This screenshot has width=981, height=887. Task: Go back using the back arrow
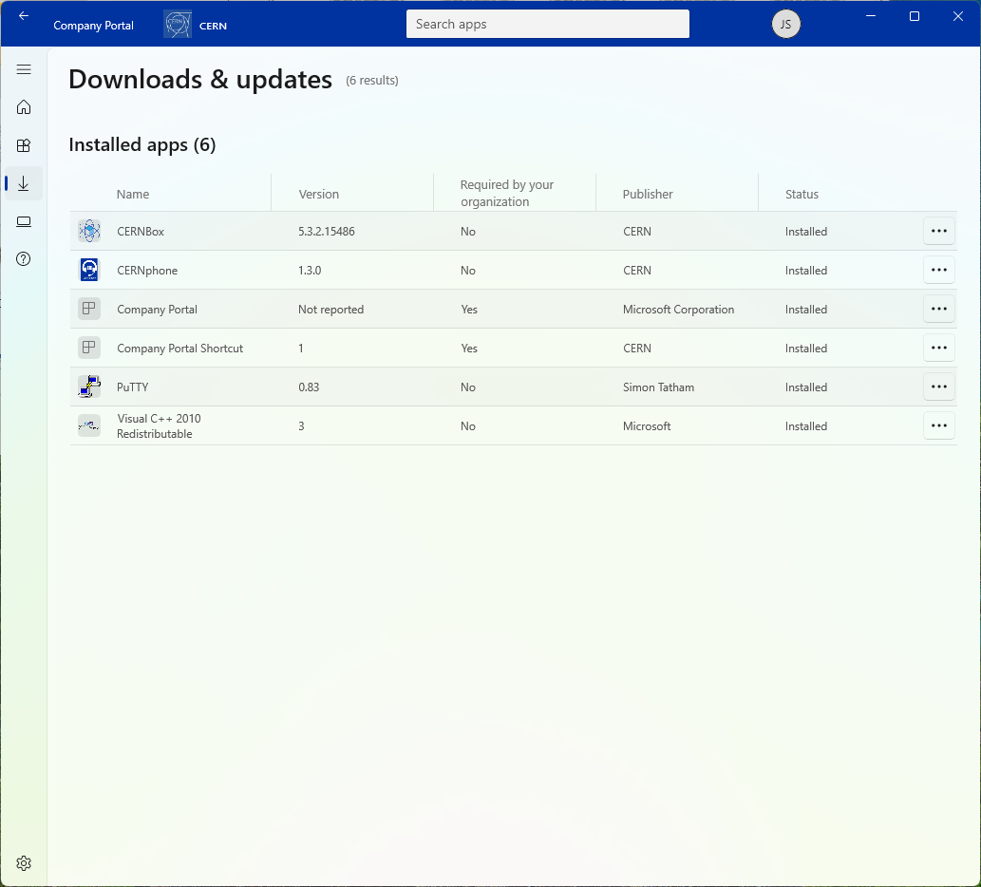click(x=24, y=15)
